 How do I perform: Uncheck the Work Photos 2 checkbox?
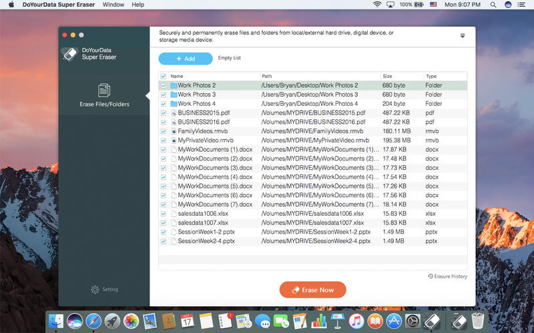pos(164,86)
